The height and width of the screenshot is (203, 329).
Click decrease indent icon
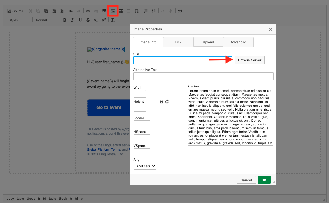(163, 11)
